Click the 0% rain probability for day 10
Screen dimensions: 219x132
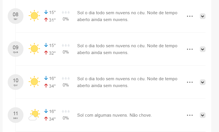tap(66, 85)
